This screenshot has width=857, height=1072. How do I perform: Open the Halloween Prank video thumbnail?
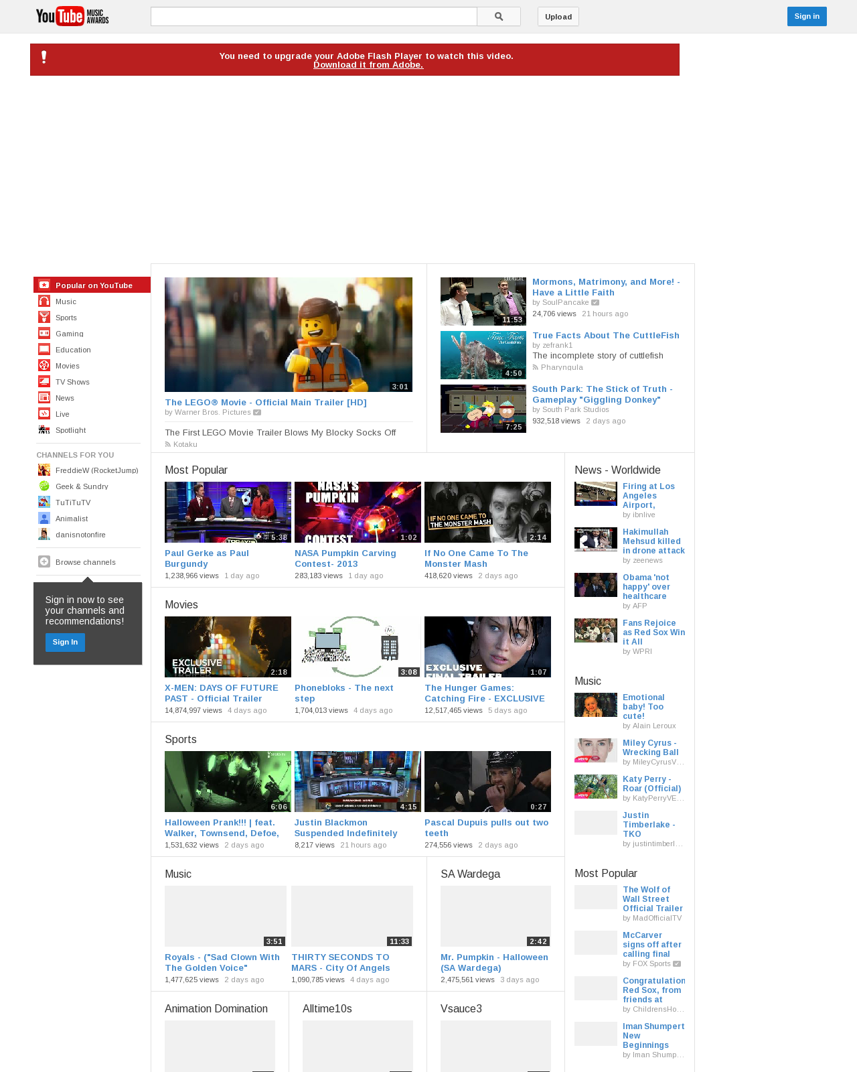point(228,781)
